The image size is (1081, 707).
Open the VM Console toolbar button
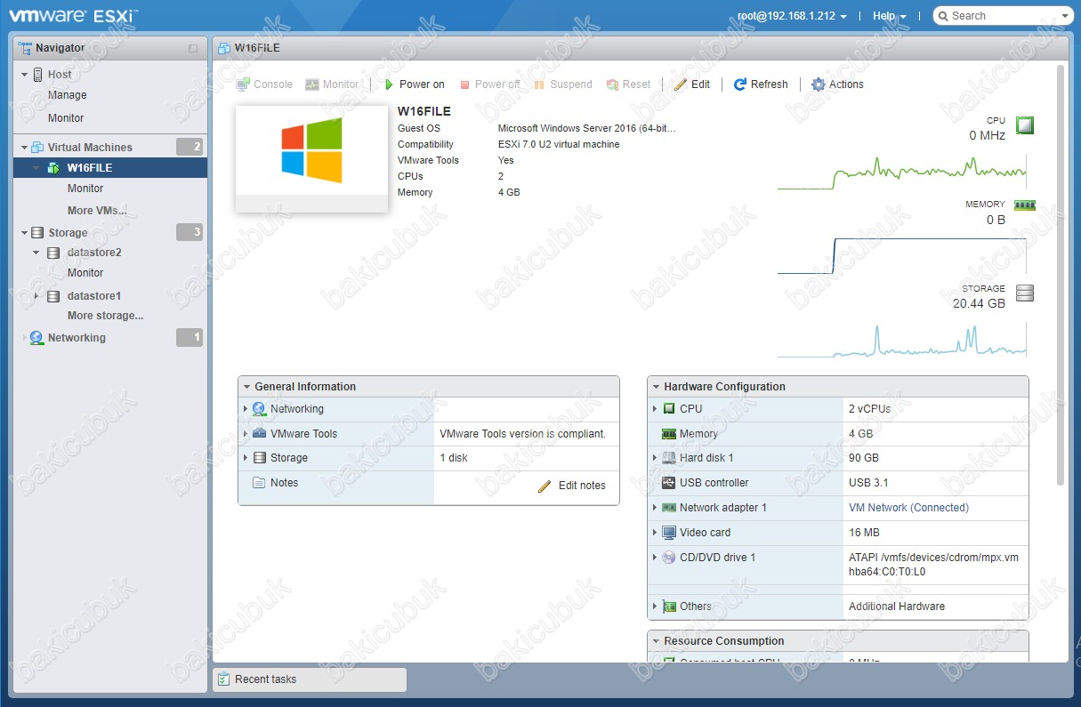[x=264, y=84]
